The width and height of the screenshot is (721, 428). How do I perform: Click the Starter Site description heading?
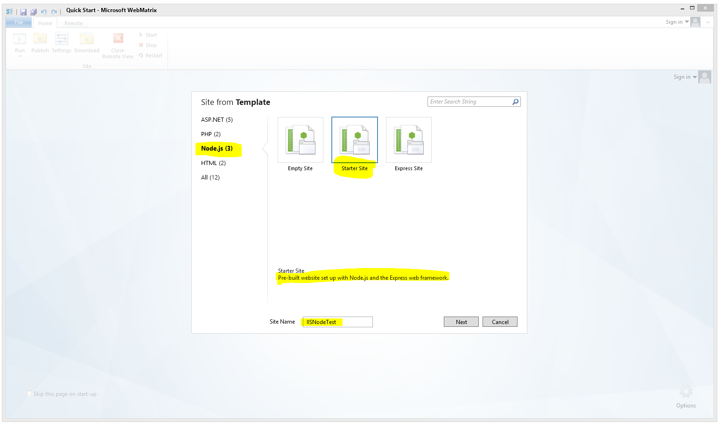pyautogui.click(x=291, y=271)
